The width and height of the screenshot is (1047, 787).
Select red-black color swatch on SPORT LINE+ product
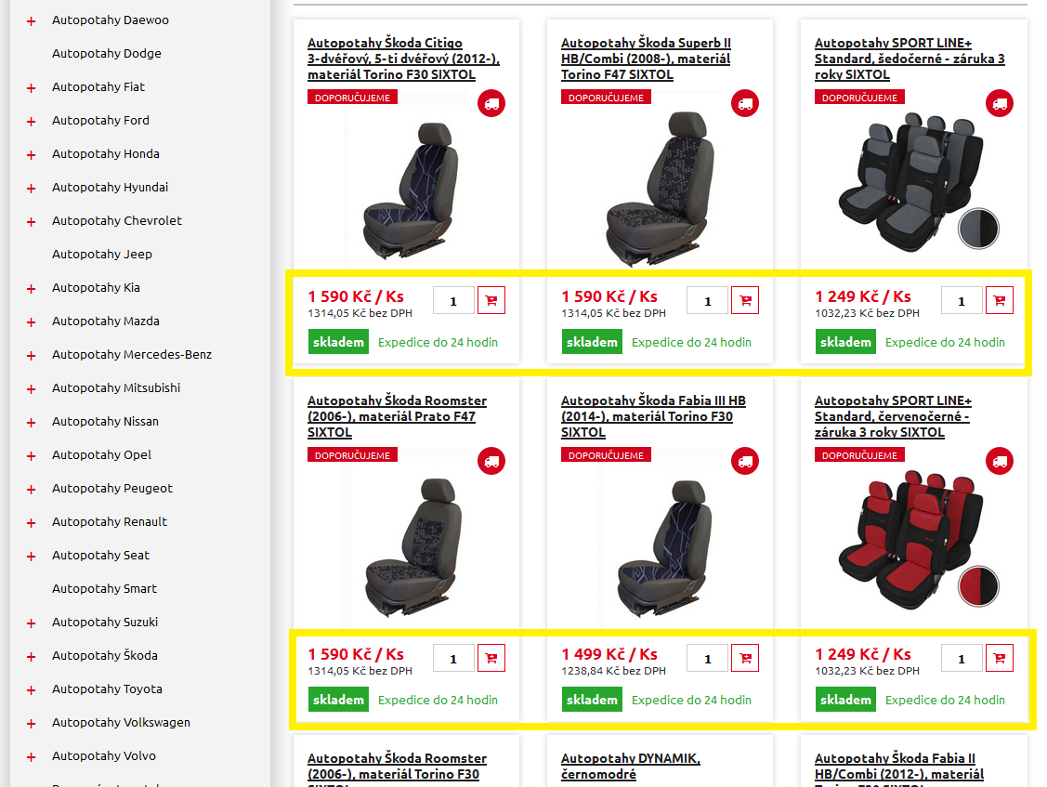click(x=978, y=586)
